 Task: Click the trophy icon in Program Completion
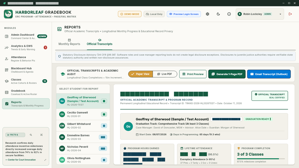tap(239, 148)
